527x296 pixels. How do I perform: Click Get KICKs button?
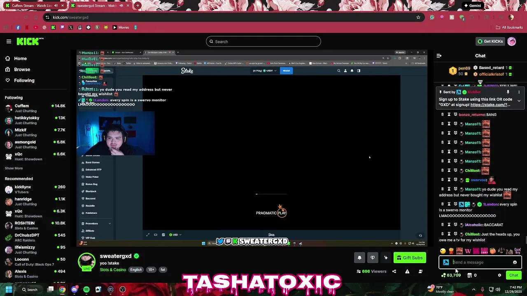click(x=490, y=42)
